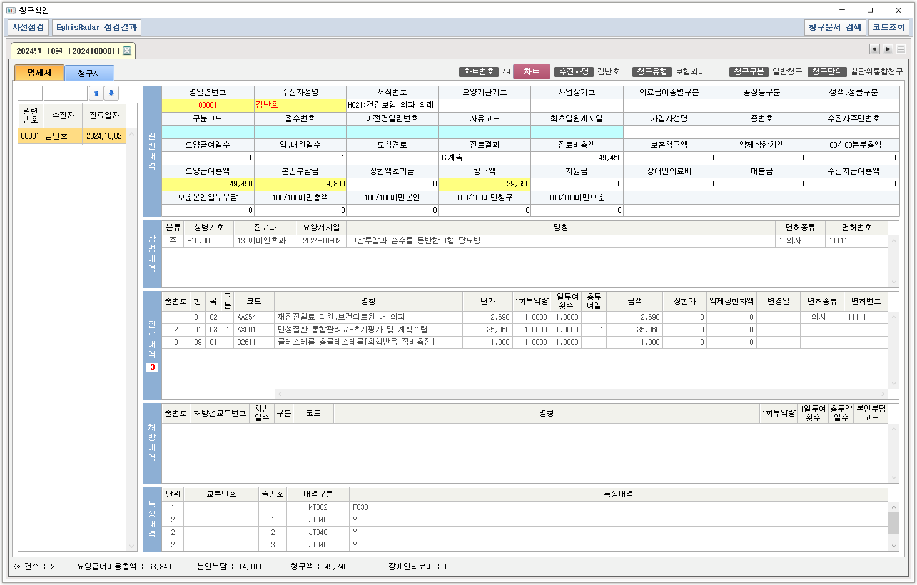Click the first empty search field
This screenshot has height=585, width=917.
coord(30,93)
